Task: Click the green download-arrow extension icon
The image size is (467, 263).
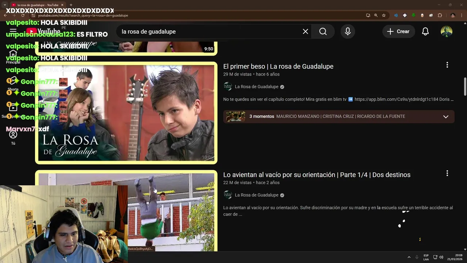Action: point(413,15)
